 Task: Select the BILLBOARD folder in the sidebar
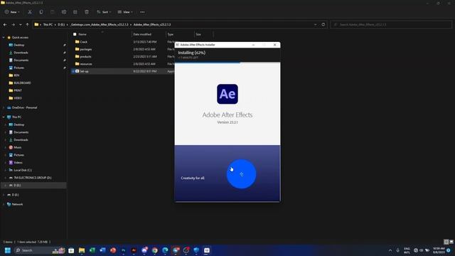[x=22, y=82]
